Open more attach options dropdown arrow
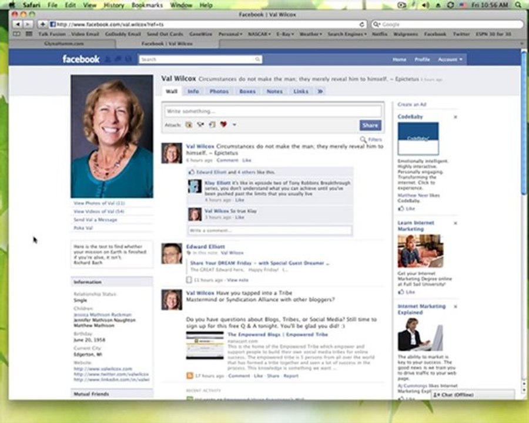Image resolution: width=529 pixels, height=423 pixels. 234,125
